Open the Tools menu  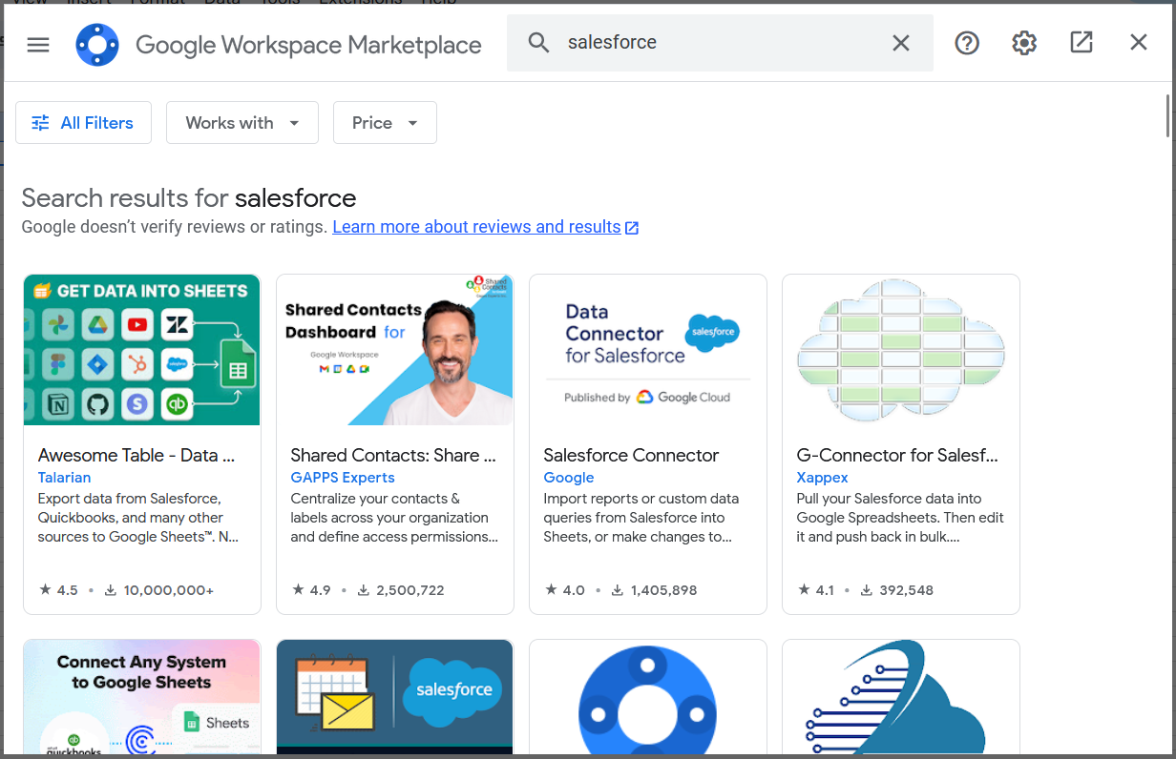point(280,2)
